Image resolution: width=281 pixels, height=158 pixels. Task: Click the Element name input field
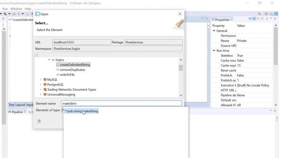[x=121, y=104]
